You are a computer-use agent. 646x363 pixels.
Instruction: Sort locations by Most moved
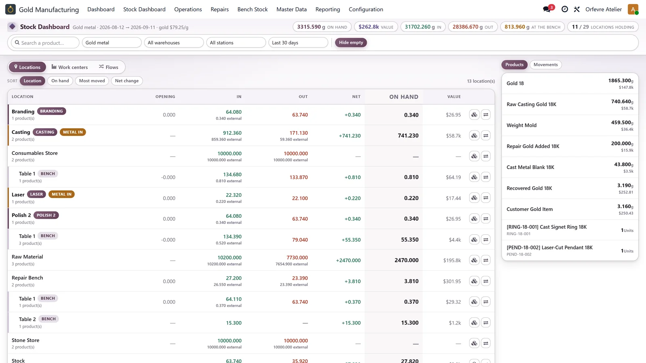(x=92, y=81)
